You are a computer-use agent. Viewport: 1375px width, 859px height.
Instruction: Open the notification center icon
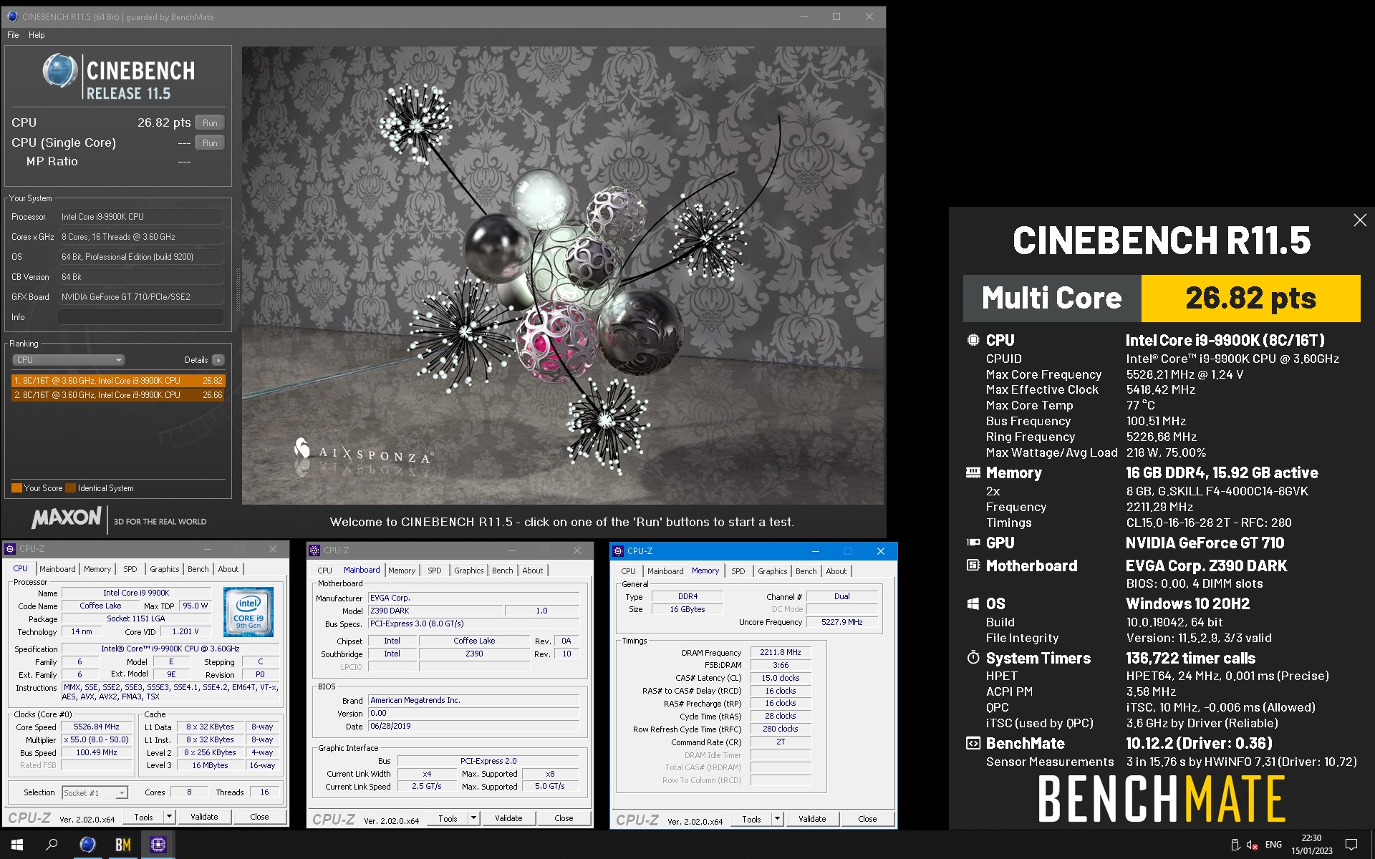coord(1351,845)
